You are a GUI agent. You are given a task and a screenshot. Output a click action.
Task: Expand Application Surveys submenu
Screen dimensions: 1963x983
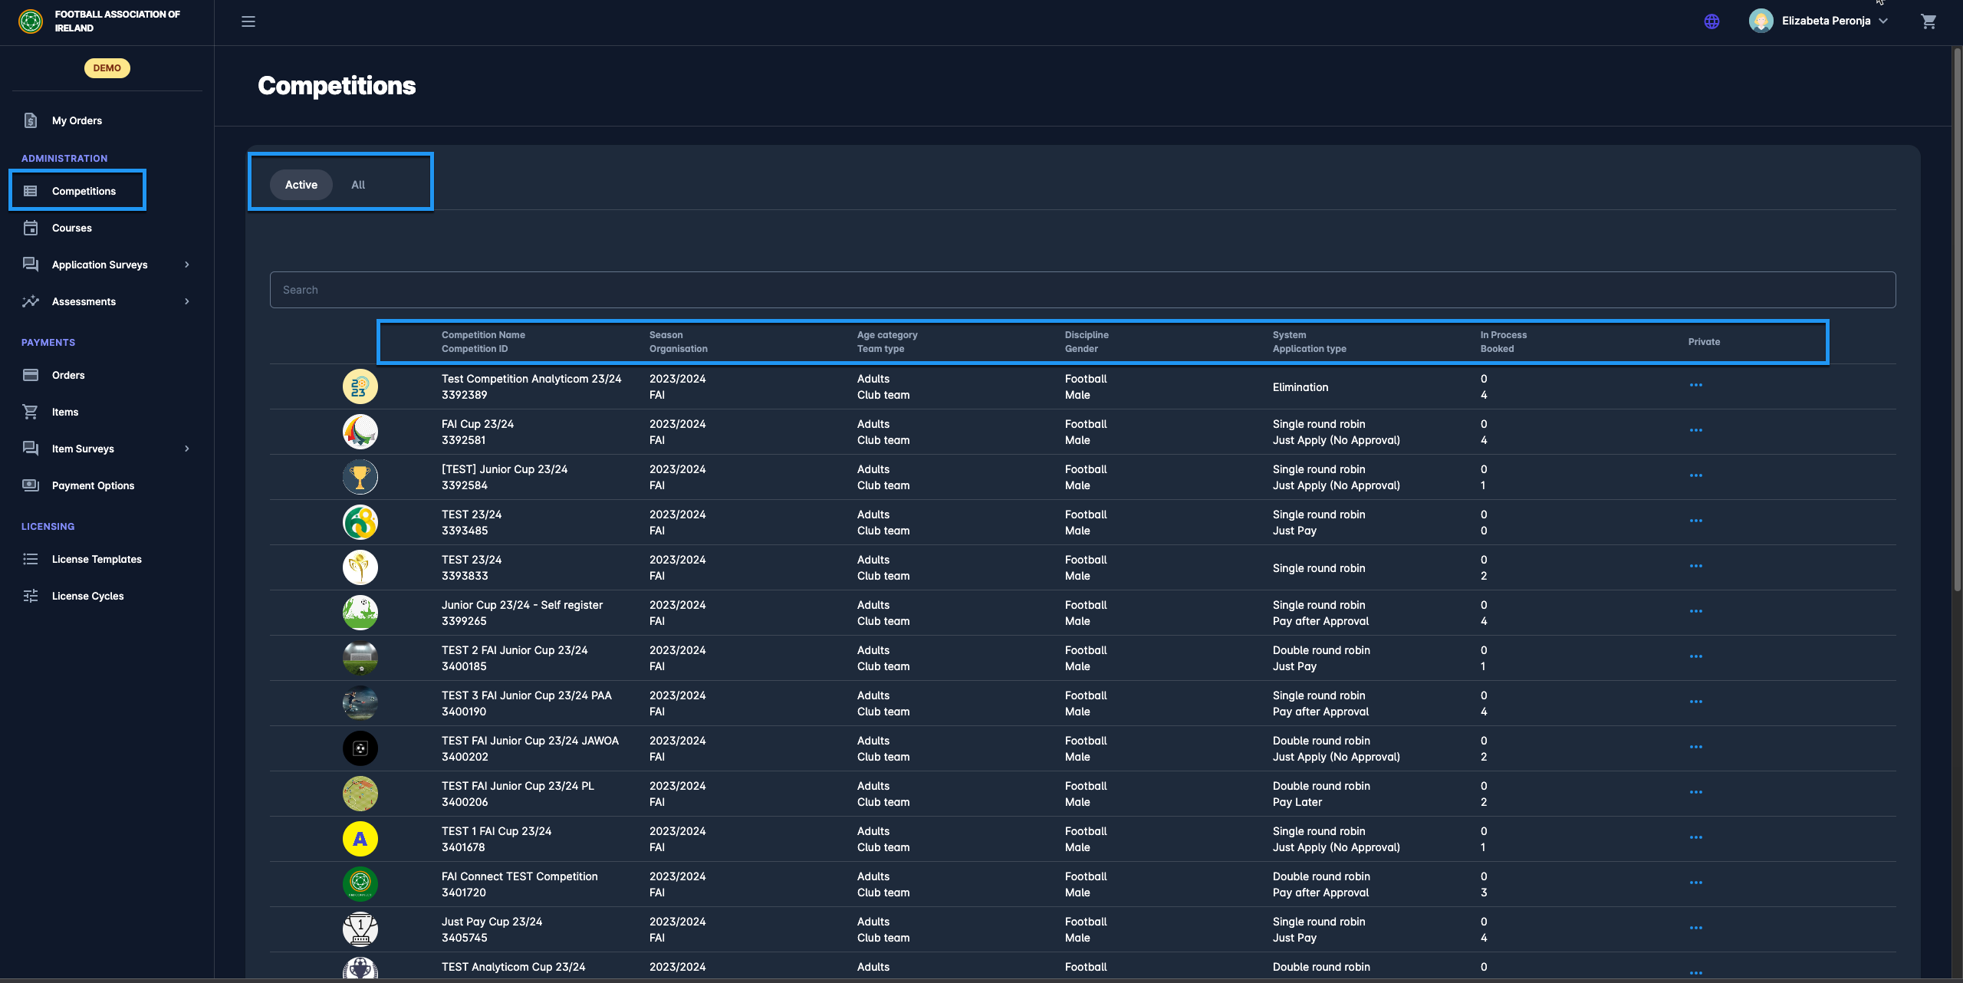[186, 265]
